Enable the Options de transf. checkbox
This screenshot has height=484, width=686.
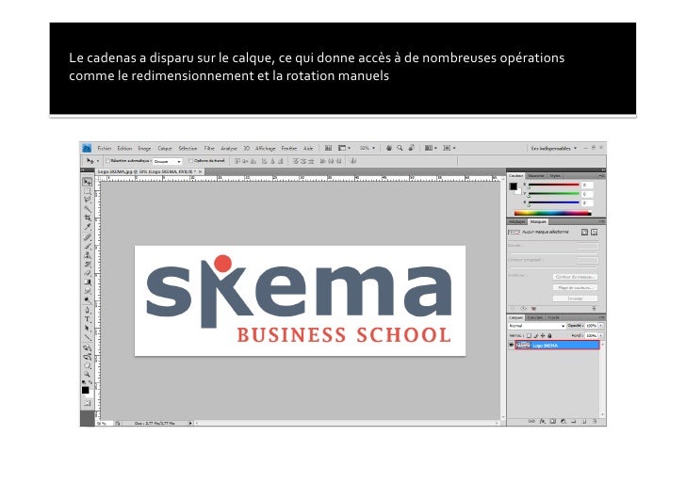190,161
